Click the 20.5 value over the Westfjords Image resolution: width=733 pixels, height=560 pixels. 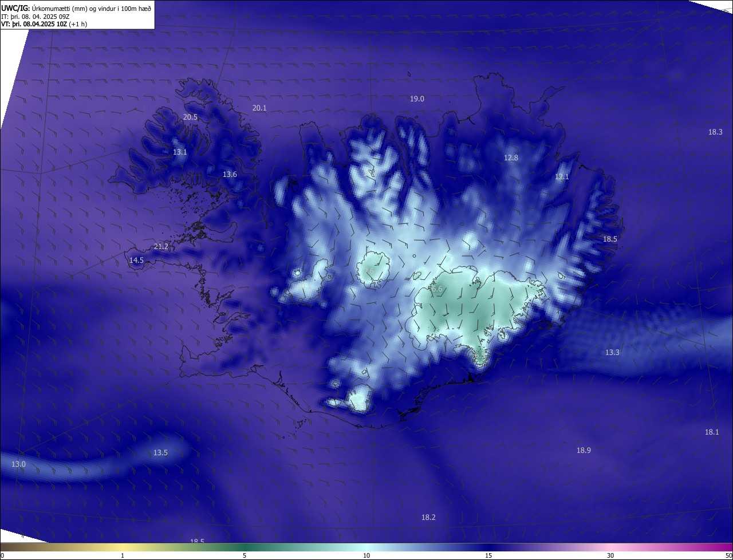[x=190, y=117]
